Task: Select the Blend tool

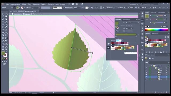Action: [x=6, y=41]
